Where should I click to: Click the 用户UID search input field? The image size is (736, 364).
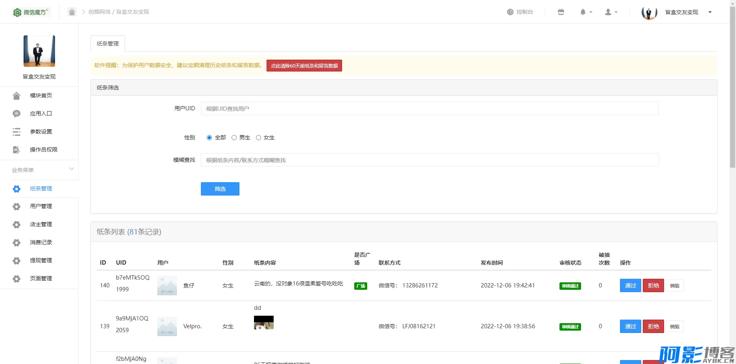[429, 108]
